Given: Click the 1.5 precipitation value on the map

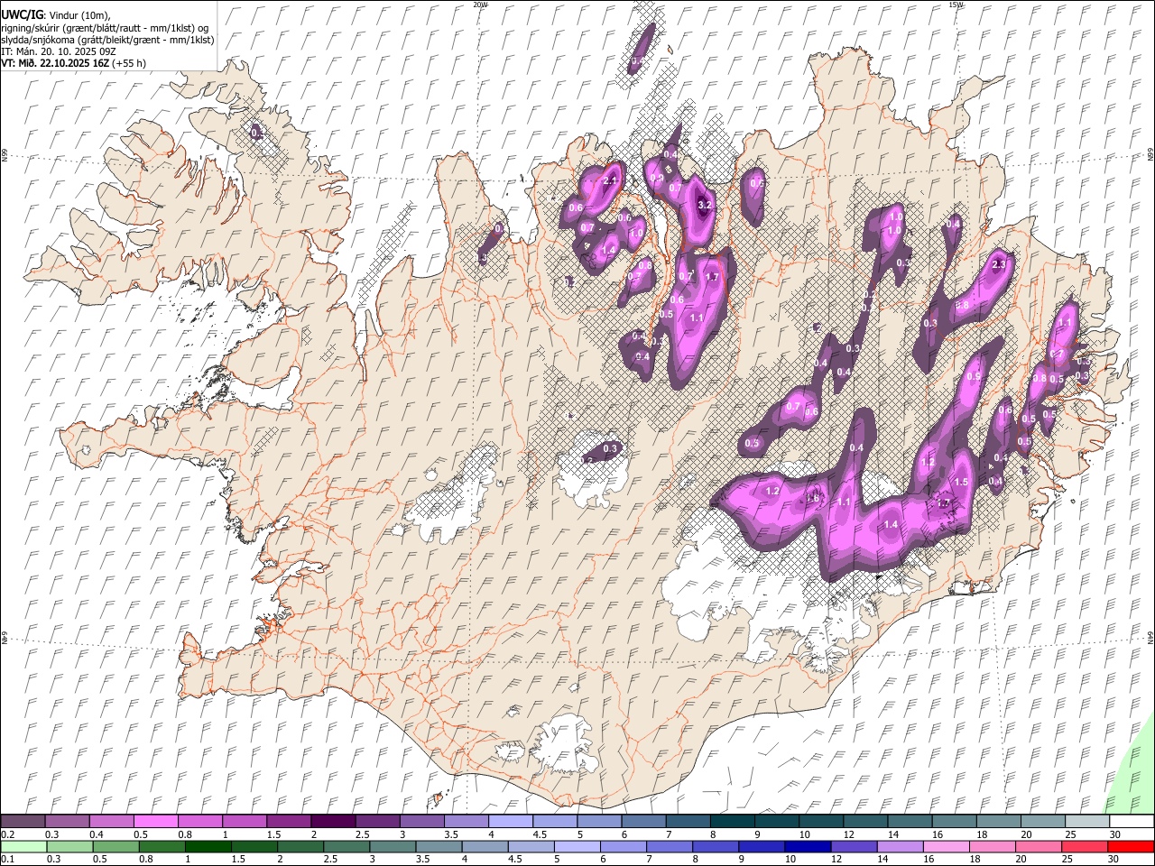Looking at the screenshot, I should pyautogui.click(x=961, y=483).
